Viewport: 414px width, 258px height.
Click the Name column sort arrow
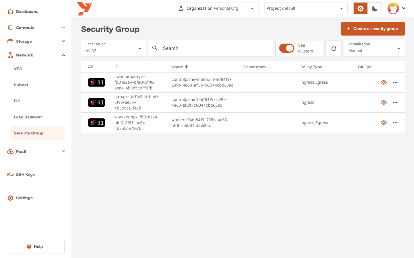pos(187,67)
